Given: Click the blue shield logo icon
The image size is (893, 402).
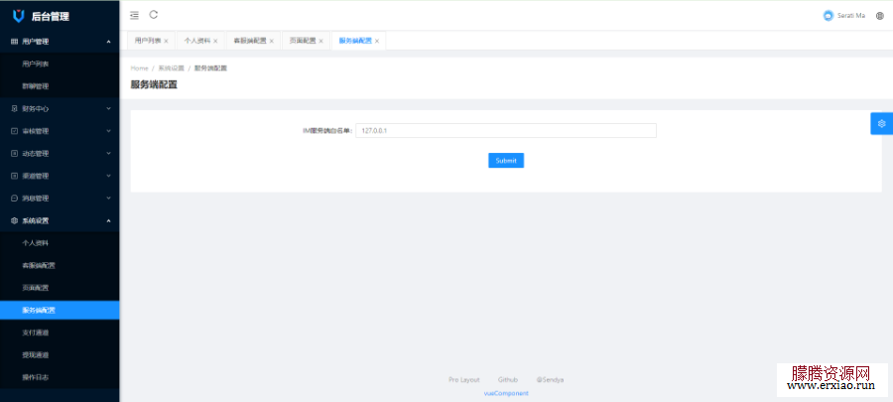Looking at the screenshot, I should pos(19,16).
